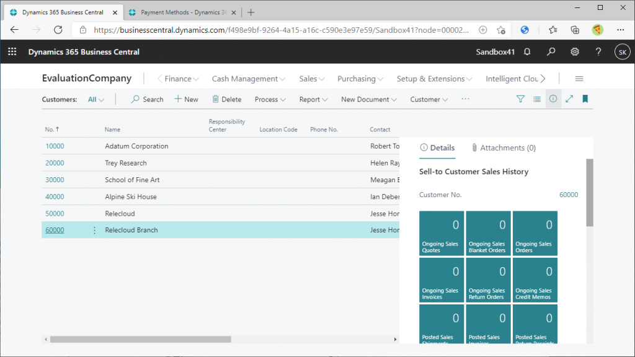
Task: Toggle the filter pane funnel icon
Action: pyautogui.click(x=520, y=99)
